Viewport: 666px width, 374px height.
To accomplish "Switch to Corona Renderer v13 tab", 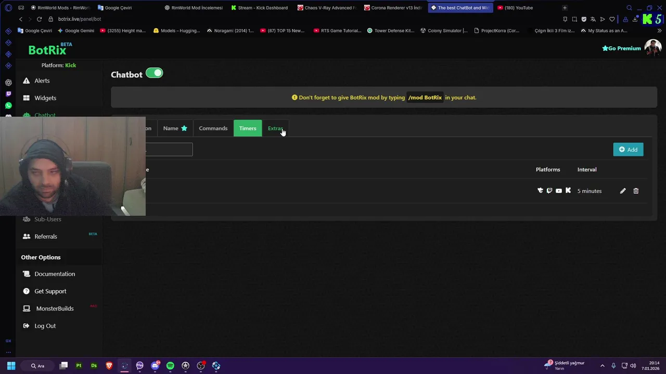I will (x=393, y=8).
